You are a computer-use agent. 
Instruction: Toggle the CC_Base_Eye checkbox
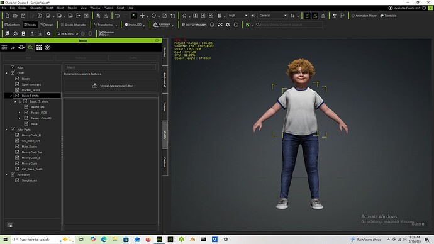[x=17, y=140]
